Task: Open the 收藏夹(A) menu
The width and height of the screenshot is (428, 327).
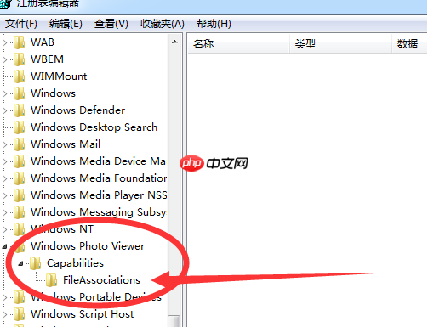Action: point(163,24)
